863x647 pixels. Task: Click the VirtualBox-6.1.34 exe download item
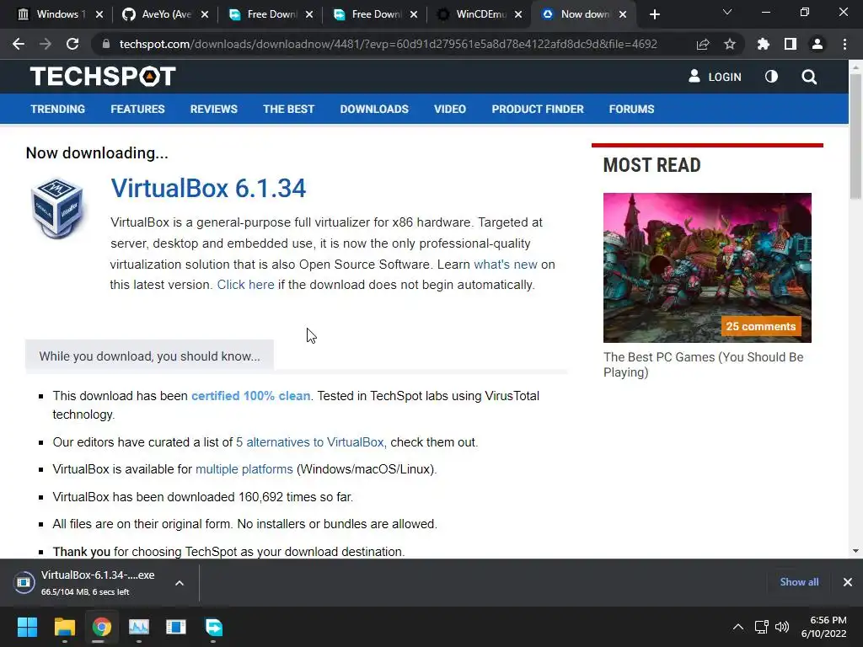click(x=94, y=583)
